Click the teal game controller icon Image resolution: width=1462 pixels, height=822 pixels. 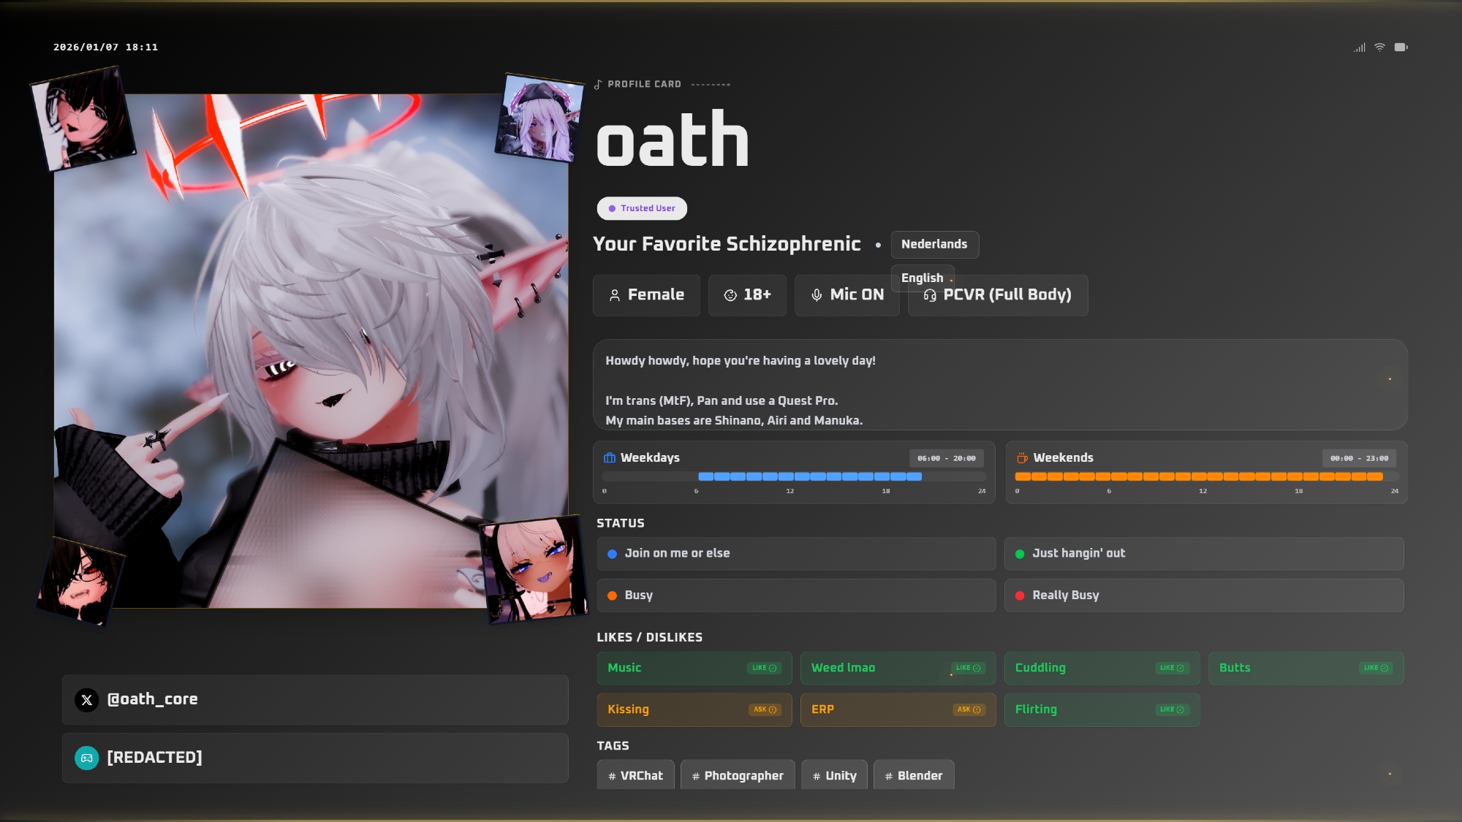coord(86,758)
